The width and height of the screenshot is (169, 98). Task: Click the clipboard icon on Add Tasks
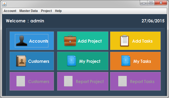click(124, 41)
